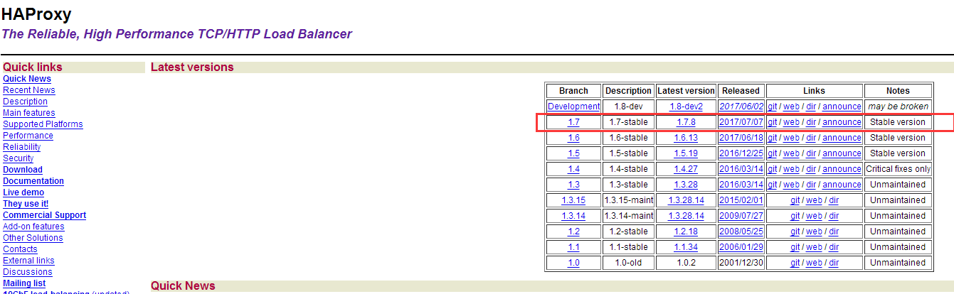Open the They use it! link
Screen dimensions: 954x294
26,204
